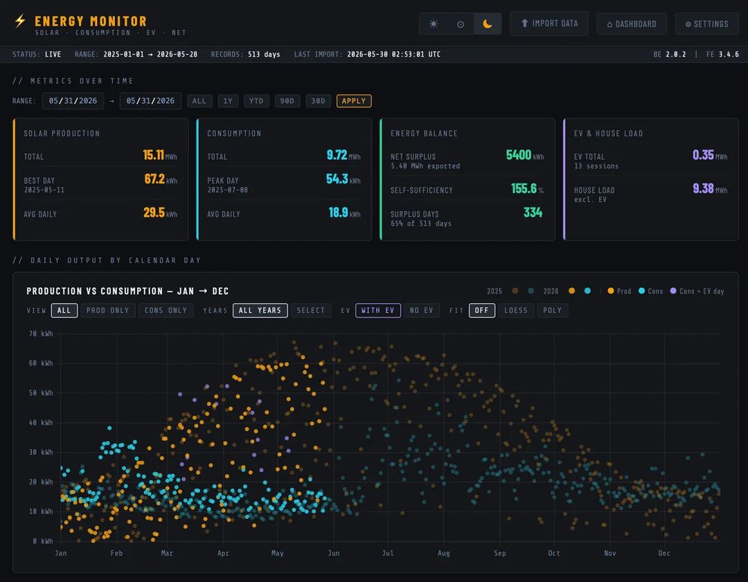Click the solar total value 15.11 MWh
The width and height of the screenshot is (748, 582).
[x=160, y=156]
